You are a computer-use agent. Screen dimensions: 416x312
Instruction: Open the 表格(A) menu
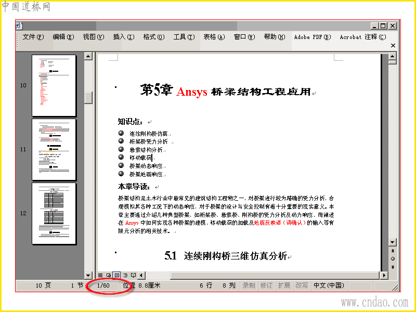[x=214, y=37]
